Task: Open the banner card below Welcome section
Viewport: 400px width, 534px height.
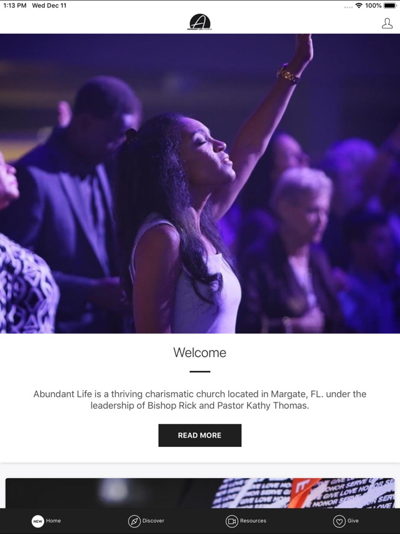Action: click(200, 493)
